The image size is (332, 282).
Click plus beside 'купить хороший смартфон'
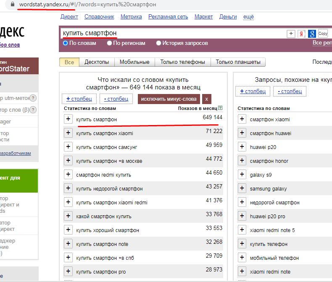pos(68,230)
